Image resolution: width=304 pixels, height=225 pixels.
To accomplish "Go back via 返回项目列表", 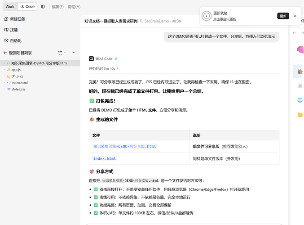I will [18, 53].
